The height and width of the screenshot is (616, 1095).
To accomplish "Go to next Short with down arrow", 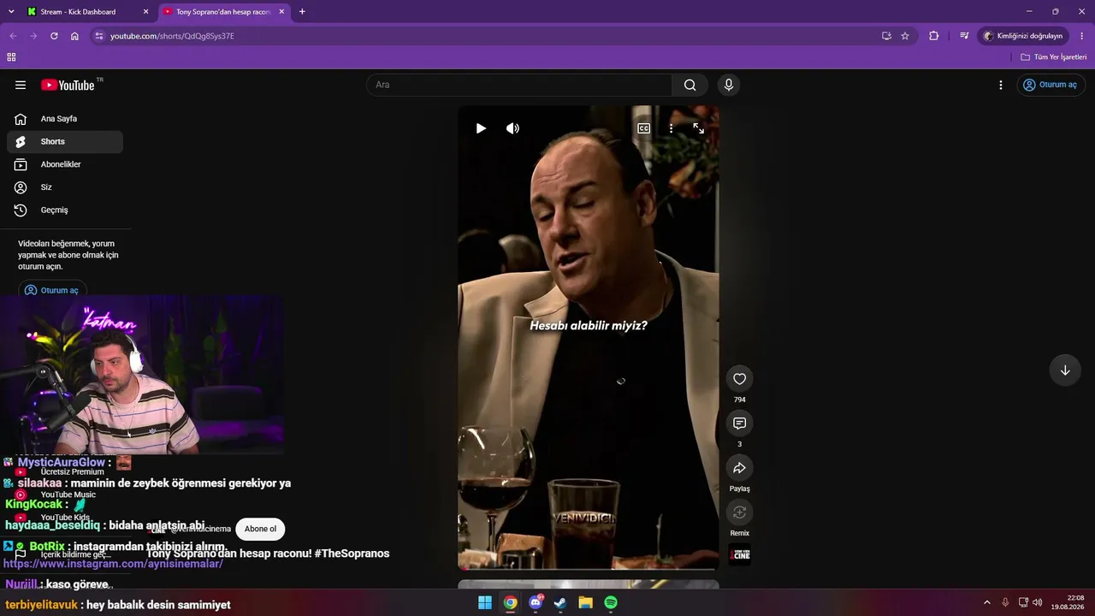I will click(1065, 370).
